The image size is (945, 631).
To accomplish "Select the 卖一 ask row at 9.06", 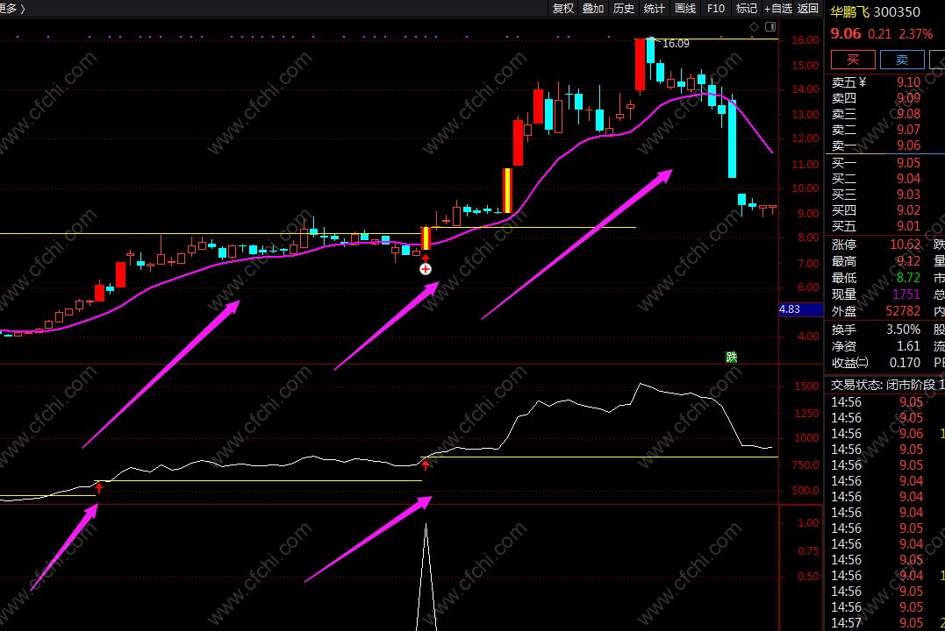I will click(x=884, y=145).
